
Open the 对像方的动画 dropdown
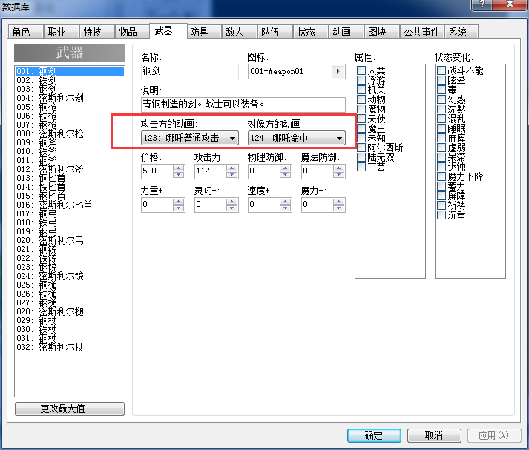297,138
